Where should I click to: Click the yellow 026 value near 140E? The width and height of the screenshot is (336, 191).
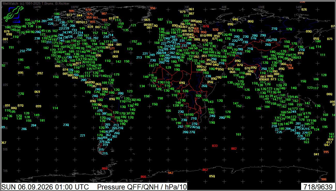point(304,10)
